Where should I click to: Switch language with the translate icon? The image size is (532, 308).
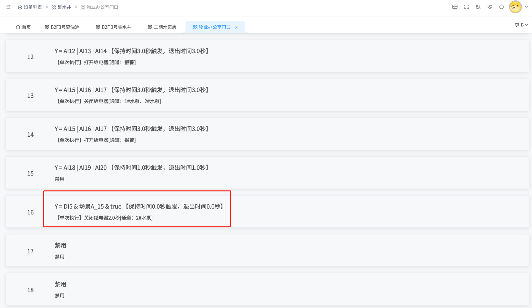(478, 7)
